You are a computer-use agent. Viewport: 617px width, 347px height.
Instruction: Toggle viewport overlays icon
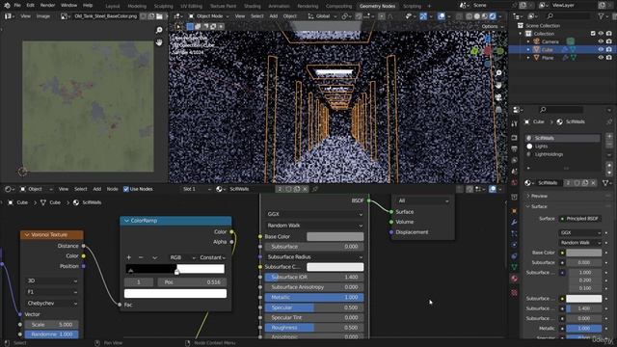442,16
